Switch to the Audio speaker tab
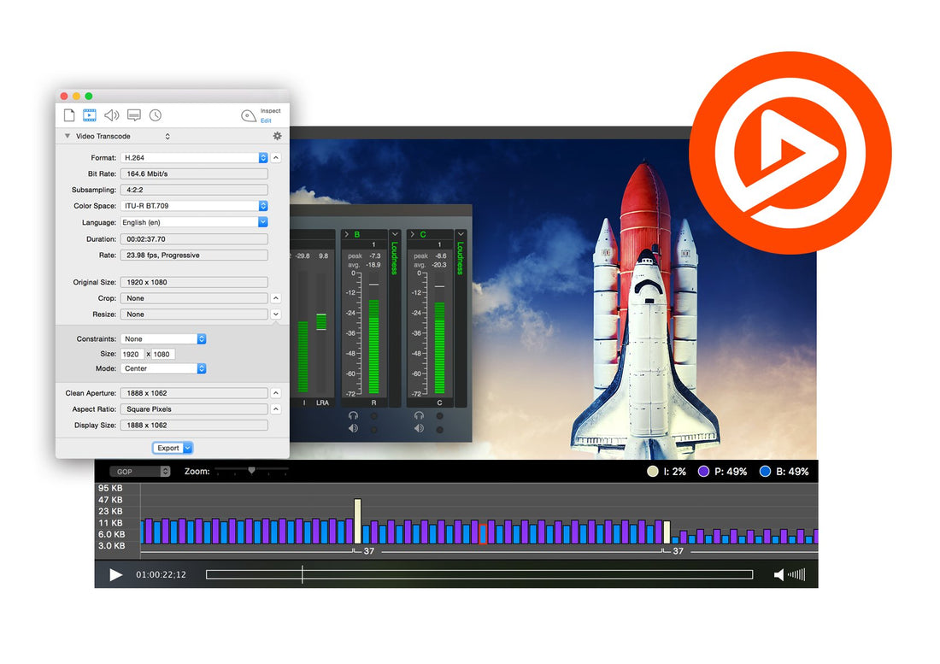Screen dimensions: 940x664 click(x=111, y=115)
